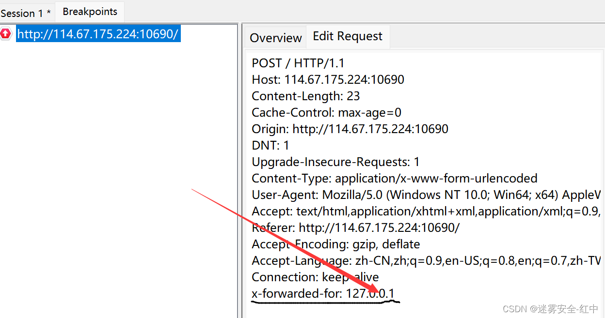Click the POST / HTTP/1.1 request line
This screenshot has height=318, width=605.
click(x=298, y=63)
